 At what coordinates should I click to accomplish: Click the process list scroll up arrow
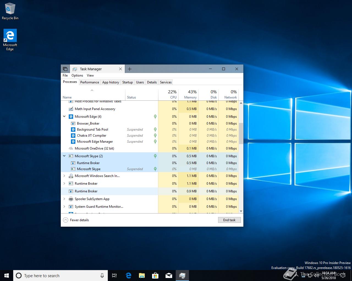pos(241,103)
